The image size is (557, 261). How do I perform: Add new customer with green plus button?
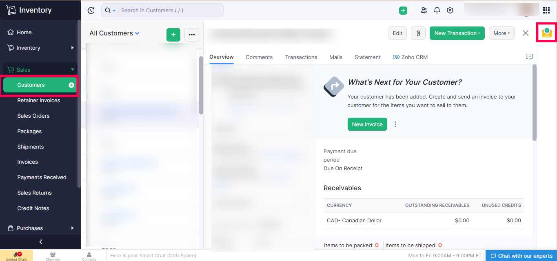click(173, 35)
